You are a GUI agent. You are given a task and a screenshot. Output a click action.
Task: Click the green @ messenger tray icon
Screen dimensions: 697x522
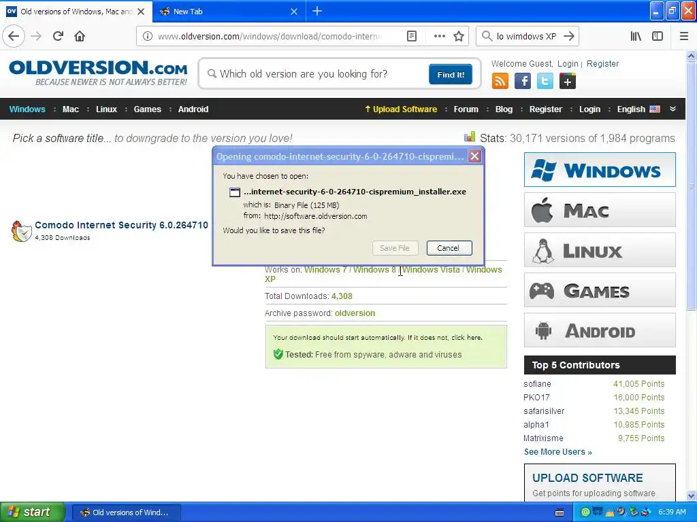point(586,512)
